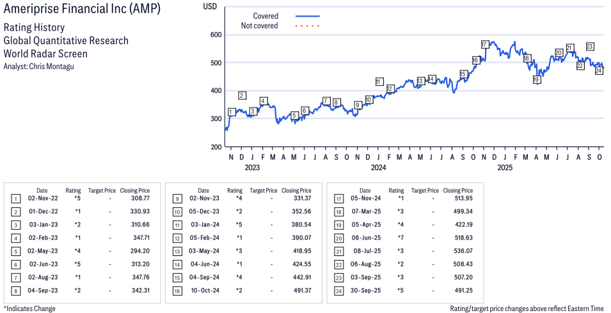Image resolution: width=611 pixels, height=313 pixels.
Task: Select marker 2 on the price chart
Action: (242, 95)
